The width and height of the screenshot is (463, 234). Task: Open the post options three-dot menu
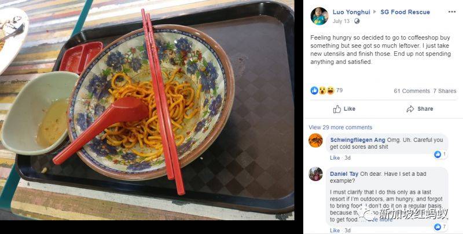452,12
